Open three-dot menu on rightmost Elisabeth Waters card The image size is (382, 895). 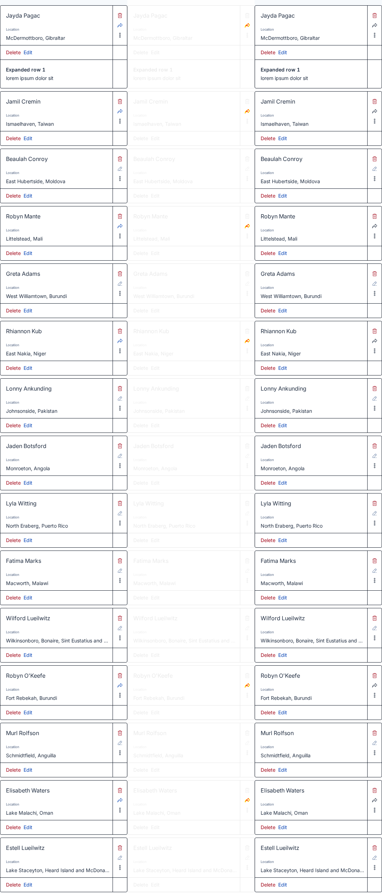click(375, 810)
